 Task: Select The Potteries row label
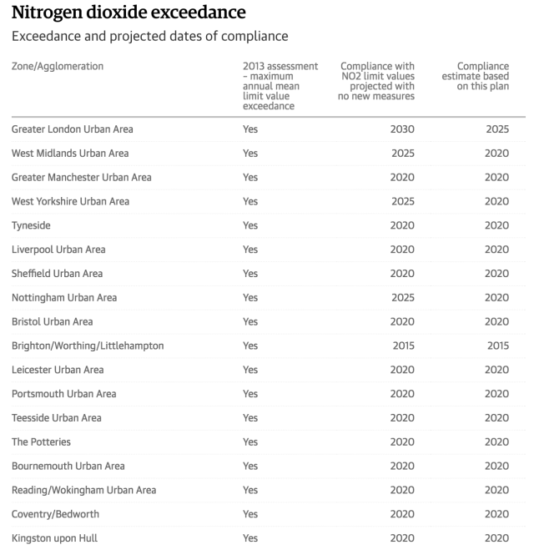click(x=41, y=442)
